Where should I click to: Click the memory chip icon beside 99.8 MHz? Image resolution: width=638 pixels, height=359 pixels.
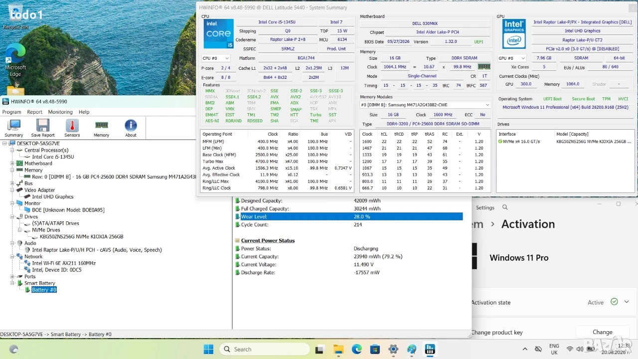coord(484,66)
